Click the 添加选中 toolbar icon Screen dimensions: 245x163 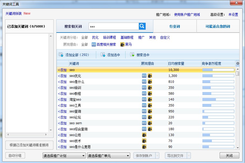[103, 55]
